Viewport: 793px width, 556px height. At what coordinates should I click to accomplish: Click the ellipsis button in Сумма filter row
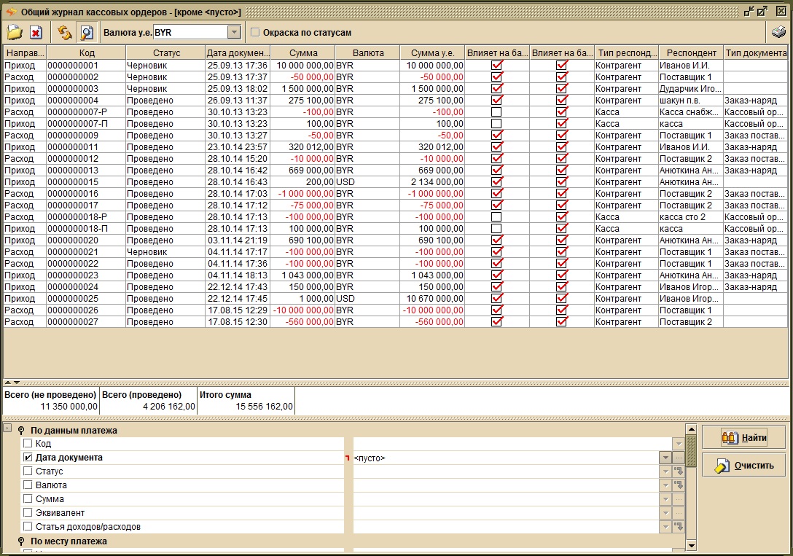click(679, 499)
